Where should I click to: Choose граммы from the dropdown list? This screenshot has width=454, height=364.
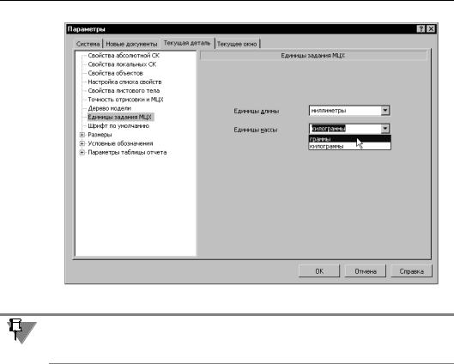350,139
